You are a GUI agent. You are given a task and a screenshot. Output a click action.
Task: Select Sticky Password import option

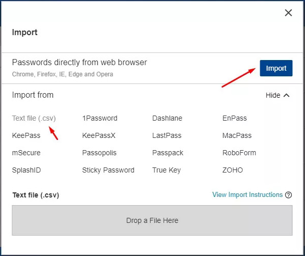108,170
